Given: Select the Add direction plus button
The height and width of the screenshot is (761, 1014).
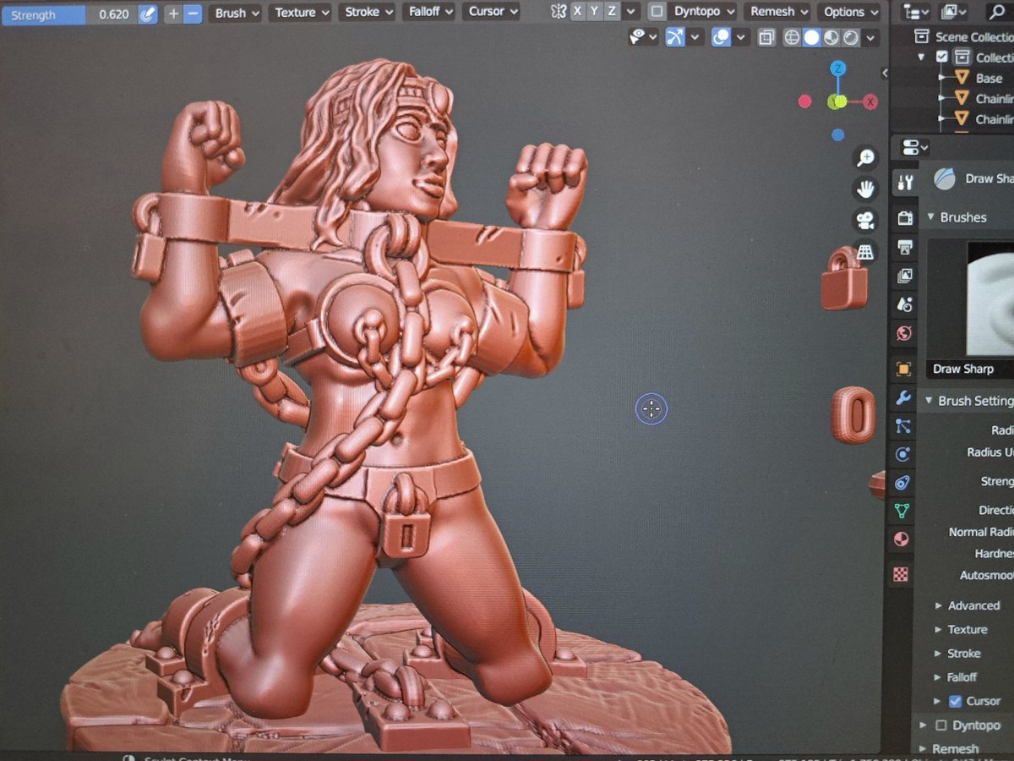Looking at the screenshot, I should pos(173,14).
